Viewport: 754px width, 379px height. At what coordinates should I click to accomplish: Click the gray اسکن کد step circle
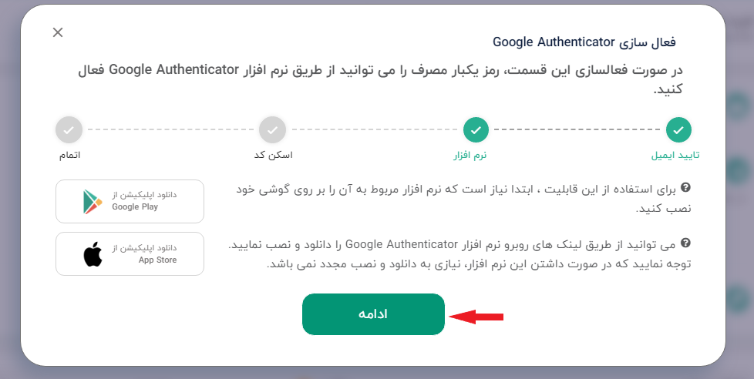point(272,129)
